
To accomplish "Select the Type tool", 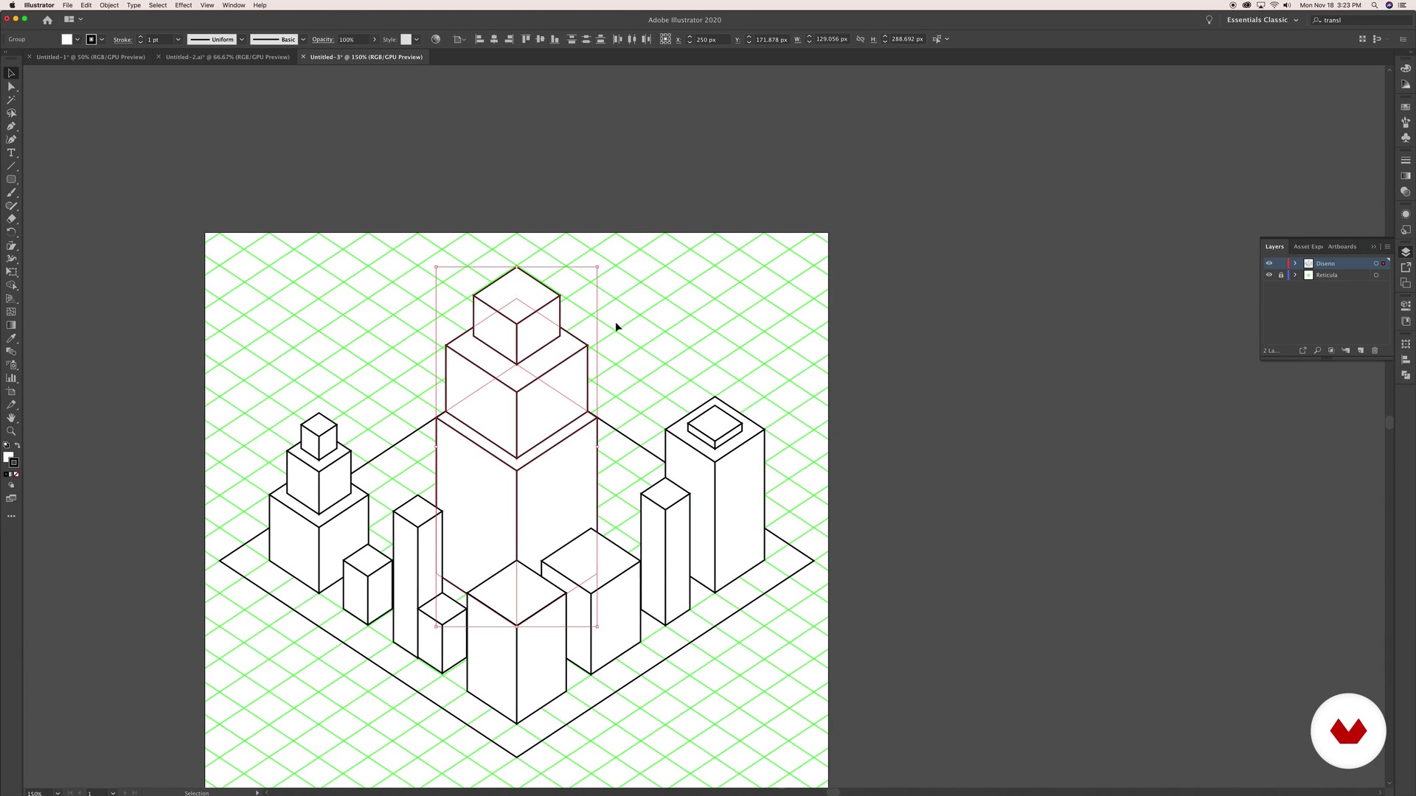I will pos(11,153).
